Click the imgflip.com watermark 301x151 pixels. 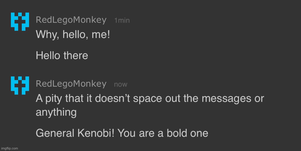pyautogui.click(x=9, y=148)
